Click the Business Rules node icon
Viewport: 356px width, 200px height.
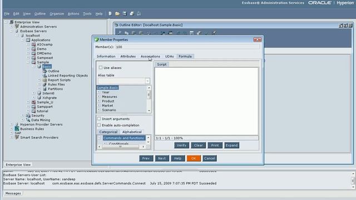tap(17, 129)
